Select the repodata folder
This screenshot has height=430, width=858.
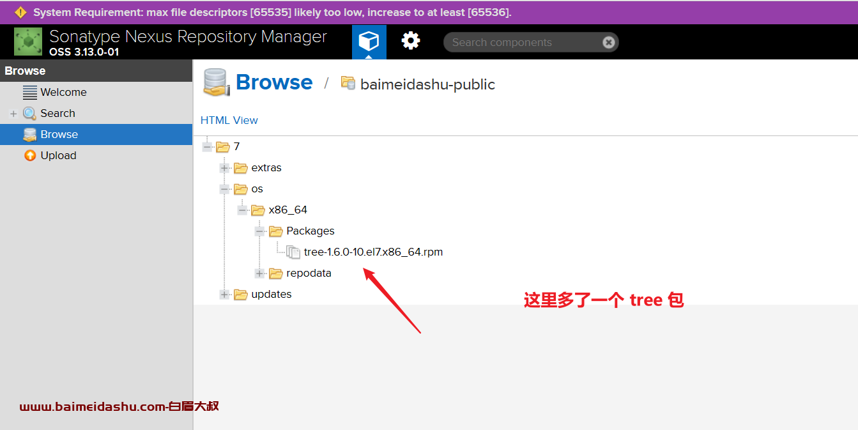[x=309, y=273]
